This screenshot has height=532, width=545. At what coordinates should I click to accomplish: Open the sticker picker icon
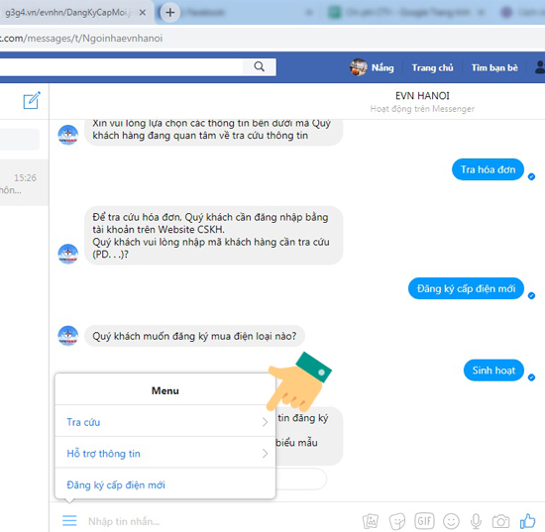tap(397, 521)
